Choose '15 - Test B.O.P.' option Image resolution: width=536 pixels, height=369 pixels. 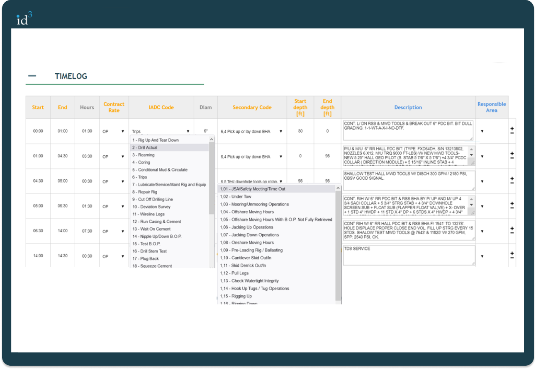click(x=170, y=244)
